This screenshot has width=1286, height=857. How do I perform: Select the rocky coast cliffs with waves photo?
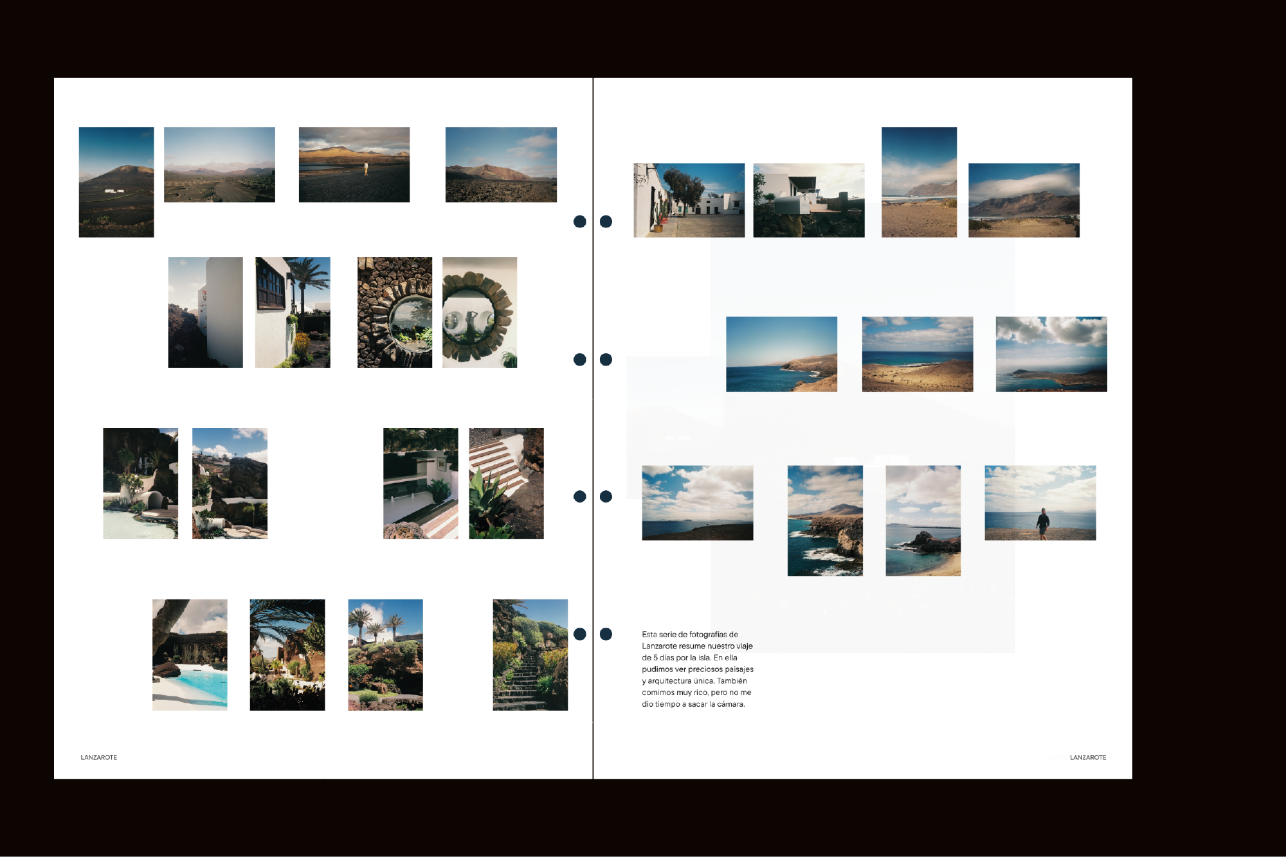(x=825, y=520)
